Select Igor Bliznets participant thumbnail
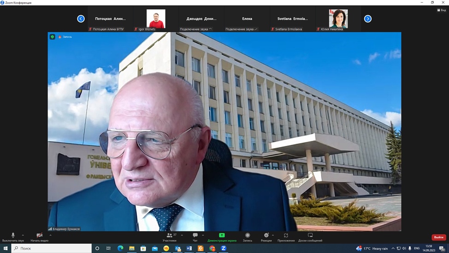This screenshot has height=253, width=449. click(156, 19)
